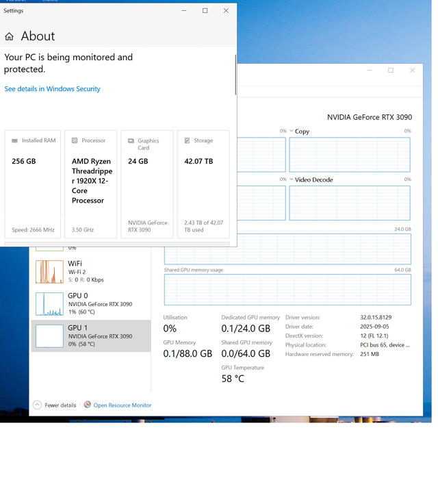Click the Fewer details button
The height and width of the screenshot is (480, 438).
pyautogui.click(x=55, y=405)
